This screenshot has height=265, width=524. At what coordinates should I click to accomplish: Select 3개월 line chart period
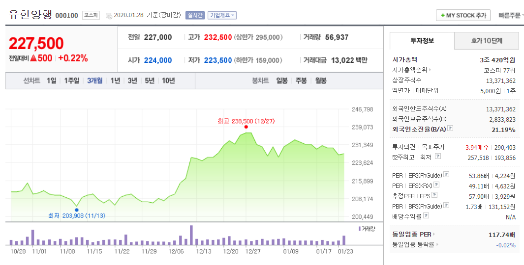(x=94, y=80)
